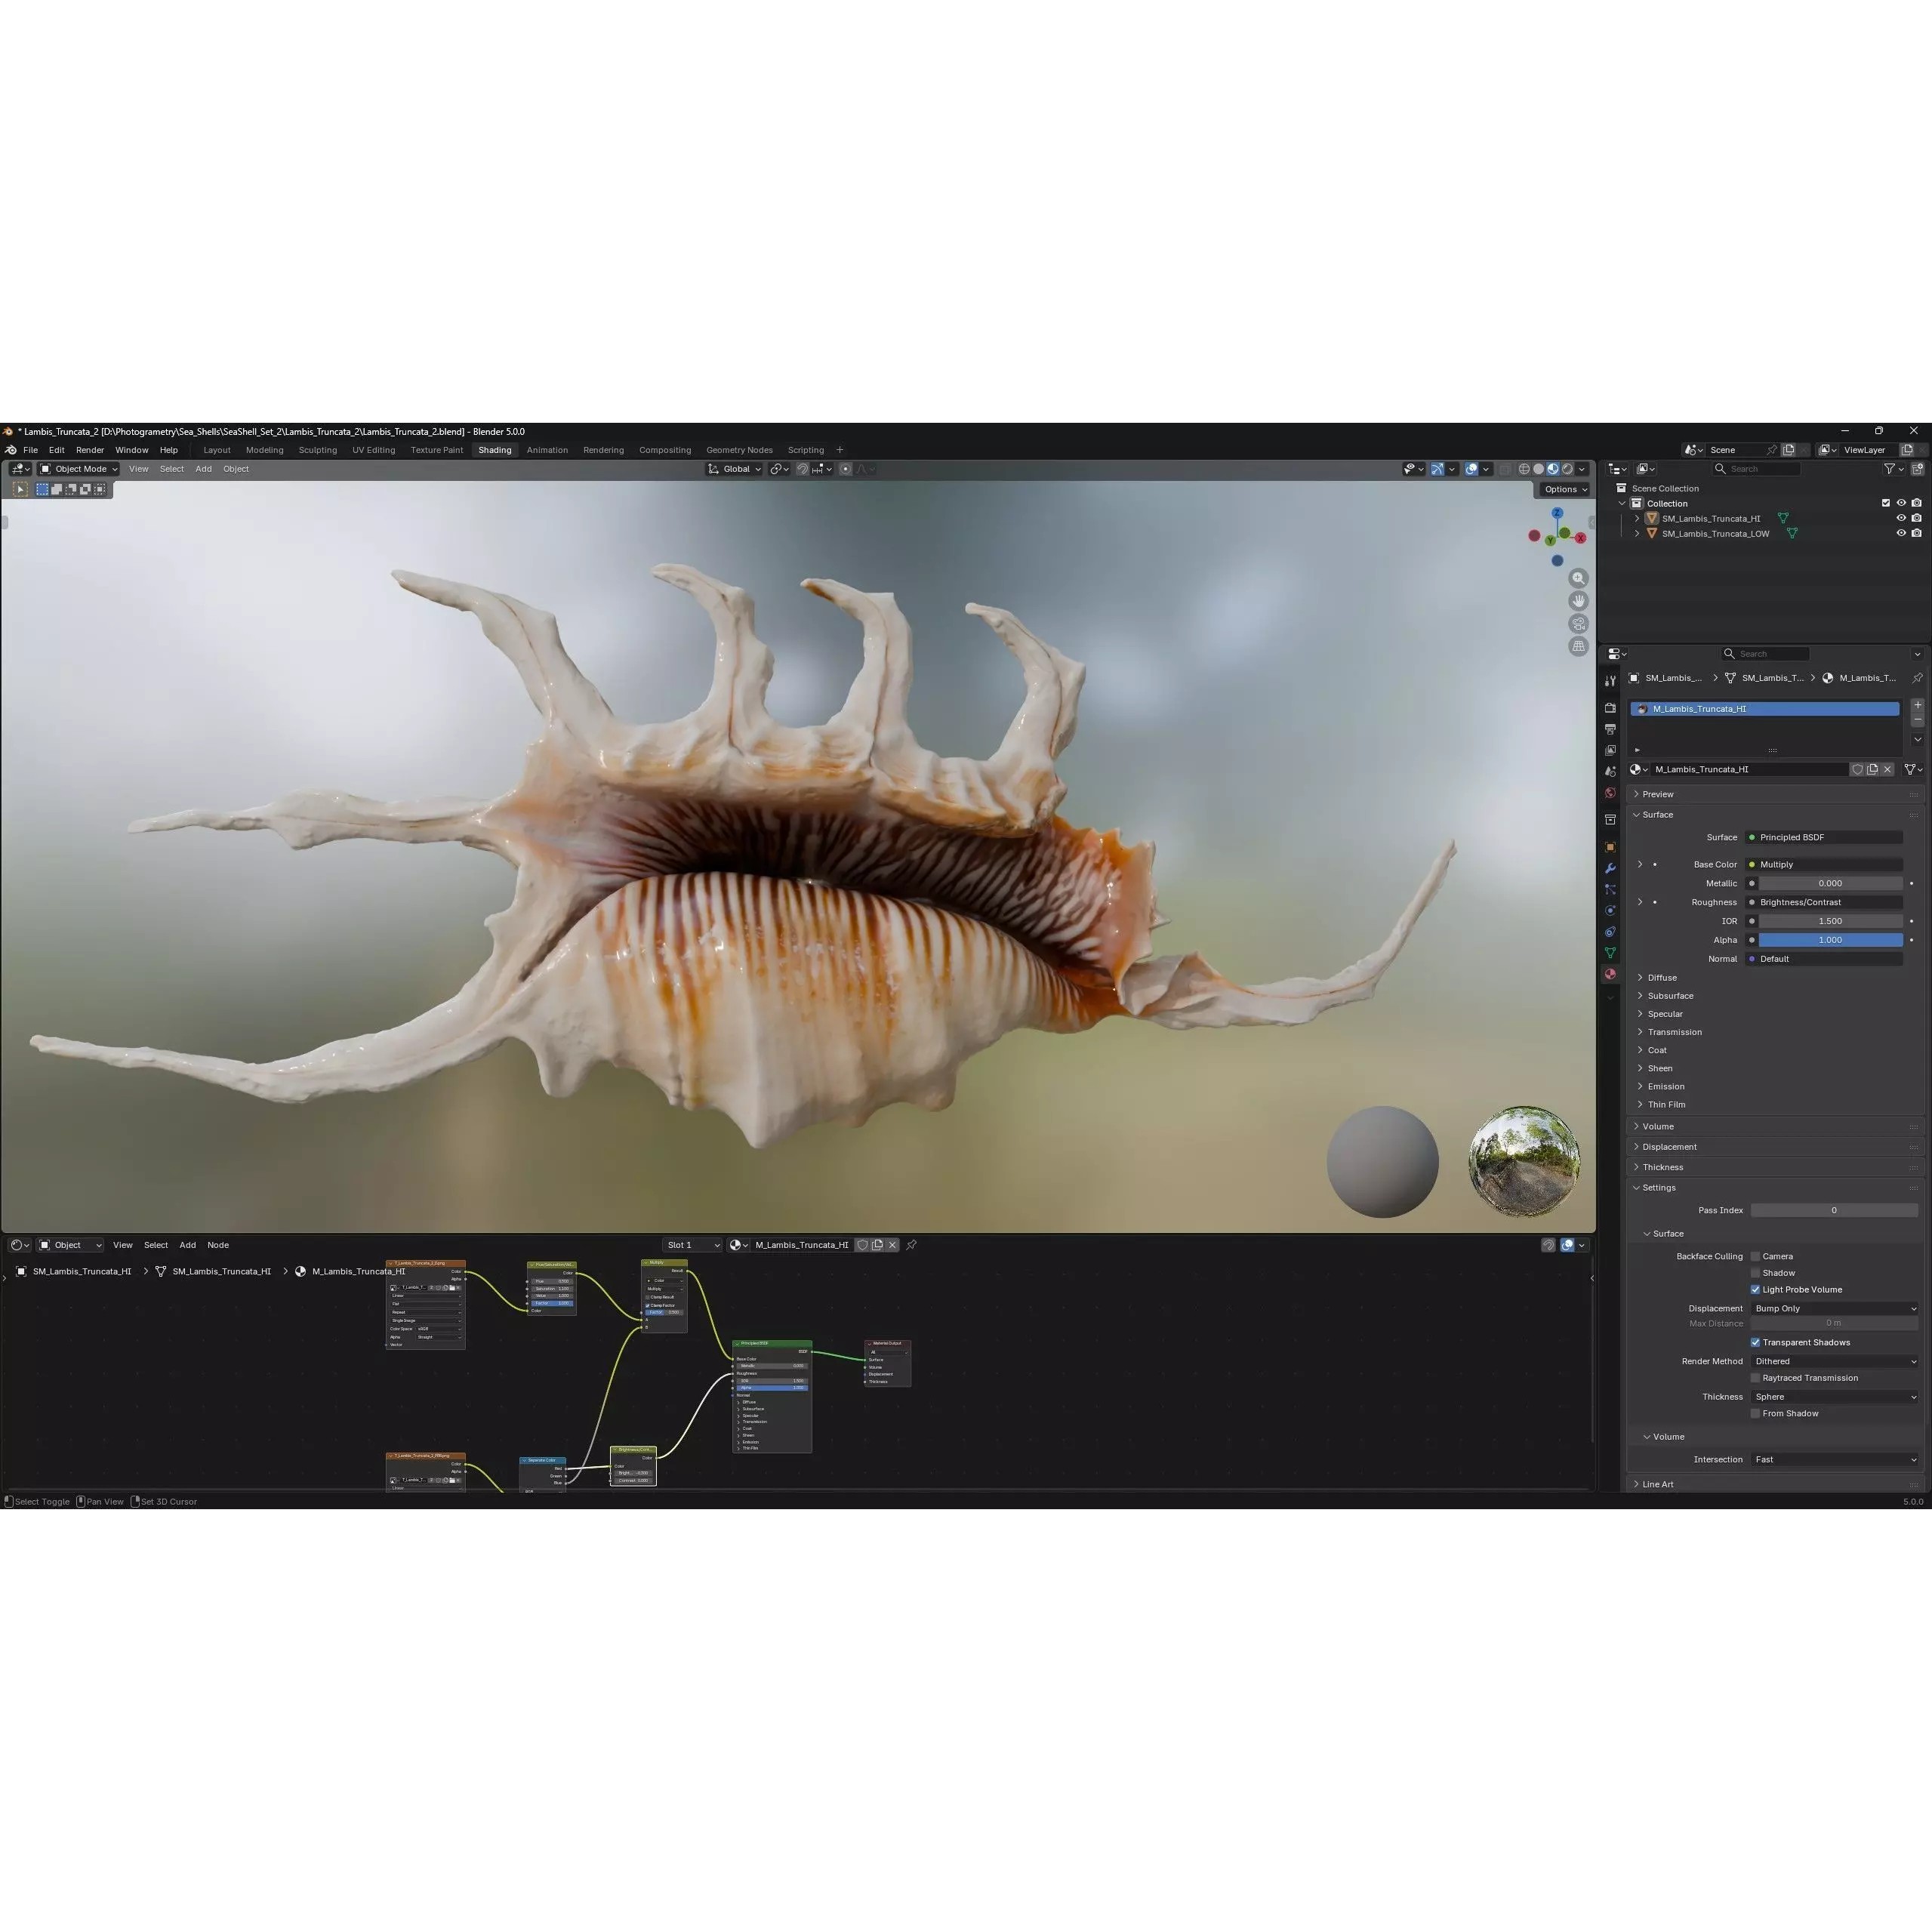
Task: Click the pin icon next to the material name in node editor
Action: coord(911,1245)
